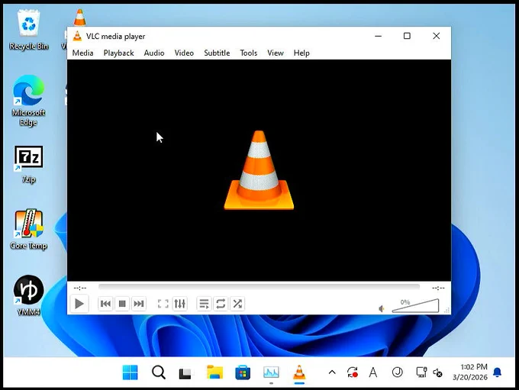Open the Playback menu
The width and height of the screenshot is (519, 390).
(118, 53)
